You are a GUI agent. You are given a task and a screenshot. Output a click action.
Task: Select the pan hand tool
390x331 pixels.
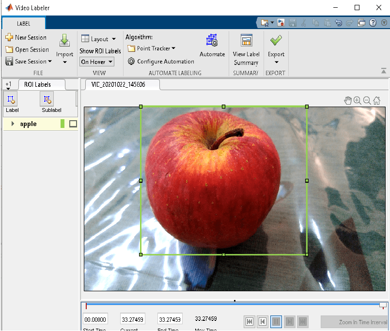pyautogui.click(x=347, y=100)
